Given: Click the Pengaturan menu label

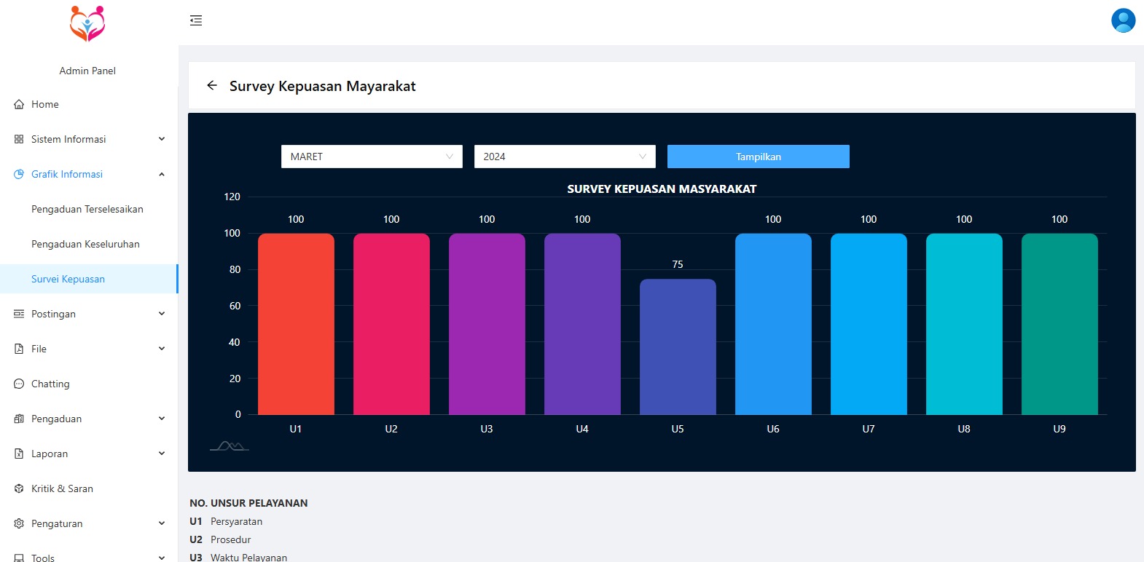Looking at the screenshot, I should point(57,523).
